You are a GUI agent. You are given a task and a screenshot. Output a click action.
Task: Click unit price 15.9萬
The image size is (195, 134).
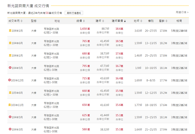(119, 91)
